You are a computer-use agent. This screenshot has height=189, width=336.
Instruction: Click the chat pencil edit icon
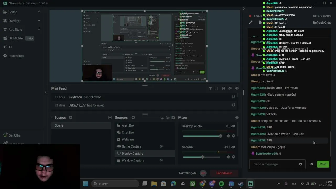(x=251, y=23)
